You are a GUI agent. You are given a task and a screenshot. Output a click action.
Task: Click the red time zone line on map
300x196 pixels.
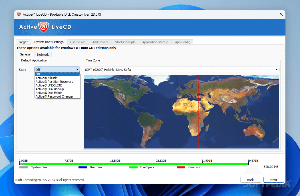198,112
